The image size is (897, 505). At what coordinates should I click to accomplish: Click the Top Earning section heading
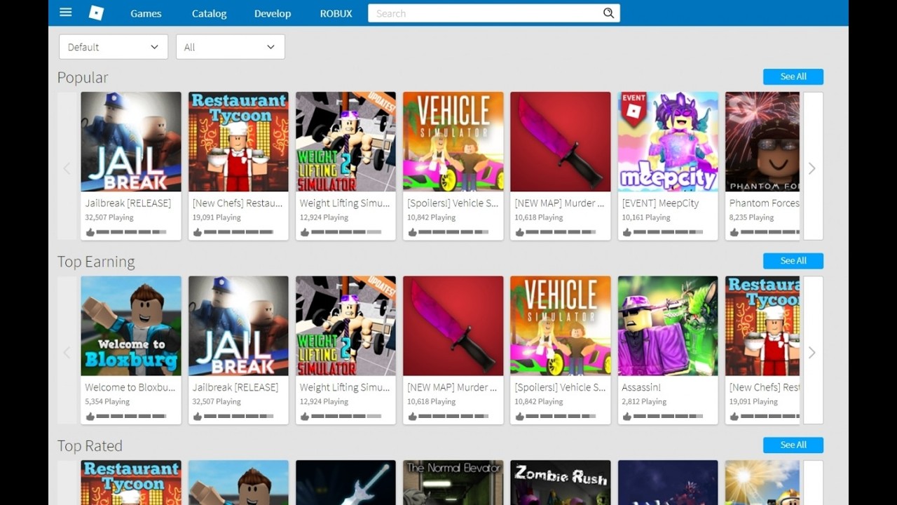[96, 262]
